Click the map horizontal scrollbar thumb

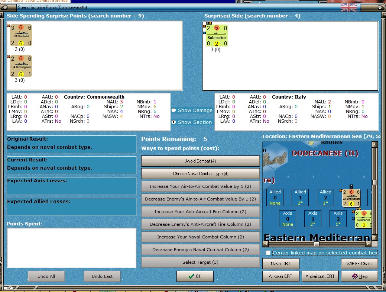(x=317, y=244)
